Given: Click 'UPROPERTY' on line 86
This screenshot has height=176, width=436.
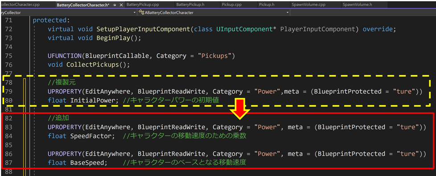Looking at the screenshot, I should 65,154.
